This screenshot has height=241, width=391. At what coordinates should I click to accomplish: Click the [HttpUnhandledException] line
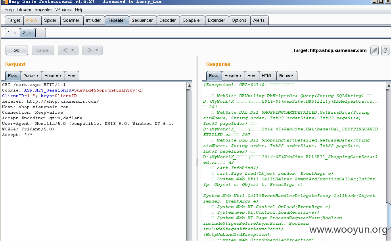tap(238, 235)
